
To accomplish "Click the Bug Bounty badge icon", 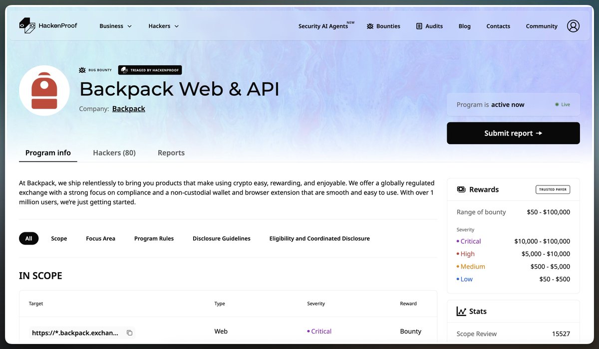I will click(x=82, y=70).
